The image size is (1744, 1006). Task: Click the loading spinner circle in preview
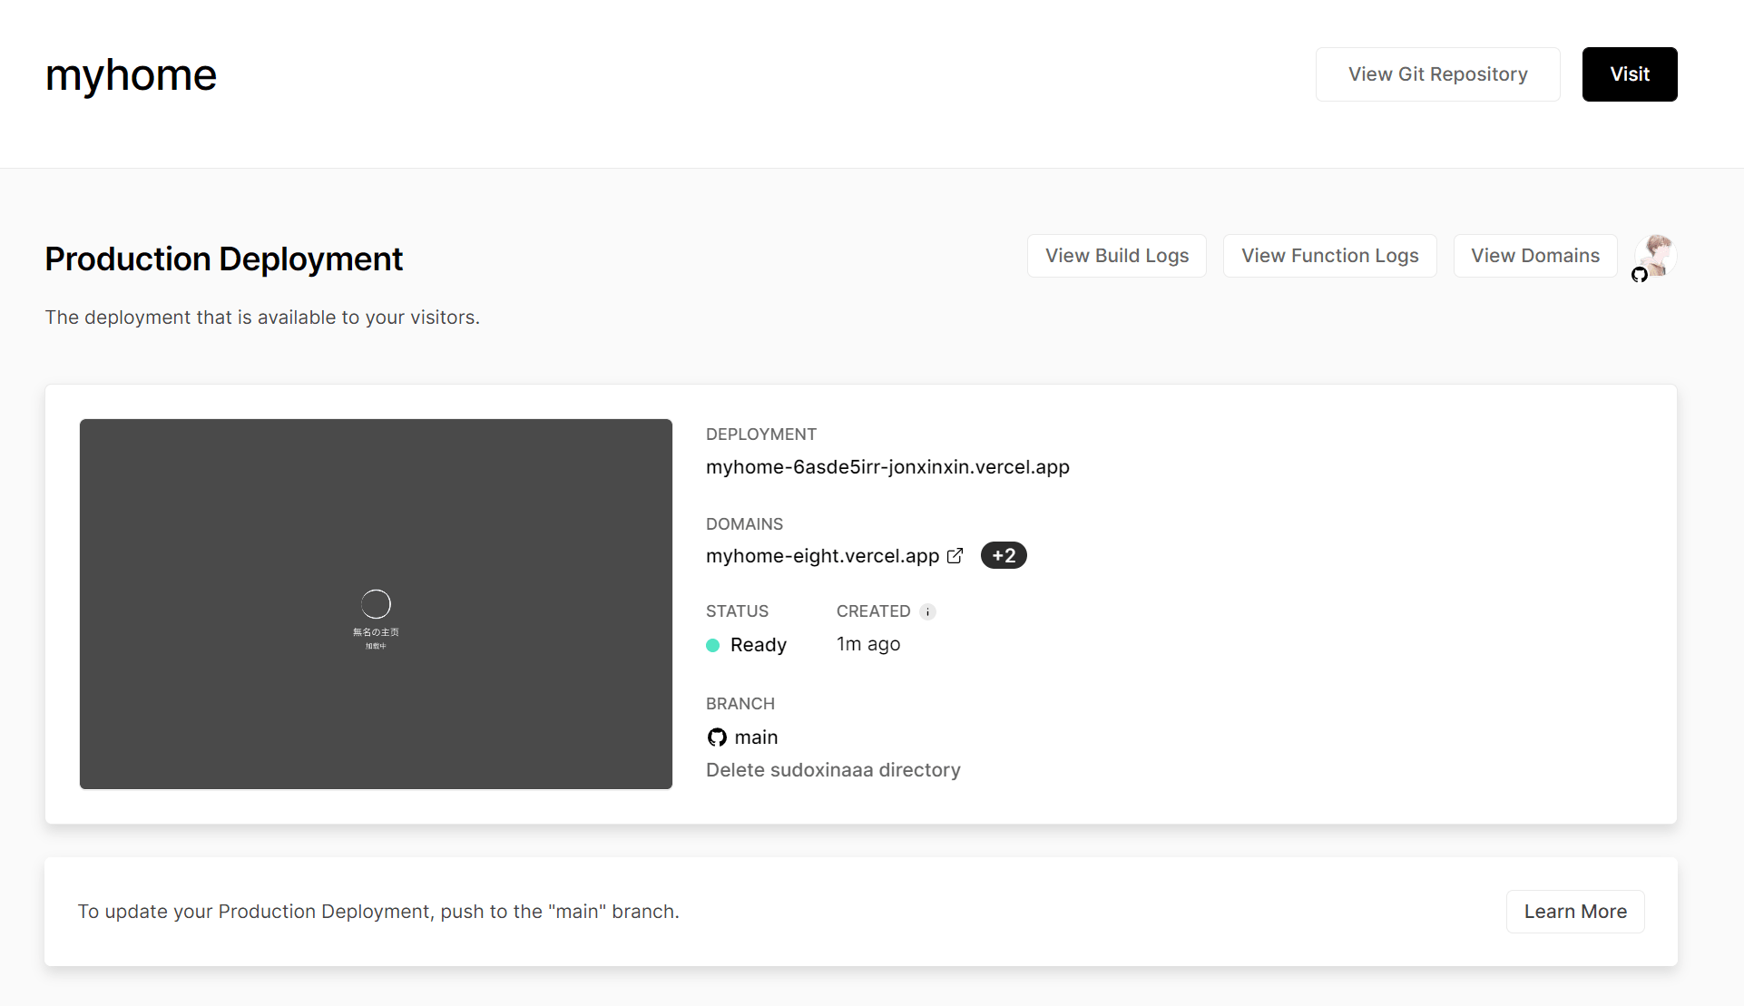click(x=376, y=604)
